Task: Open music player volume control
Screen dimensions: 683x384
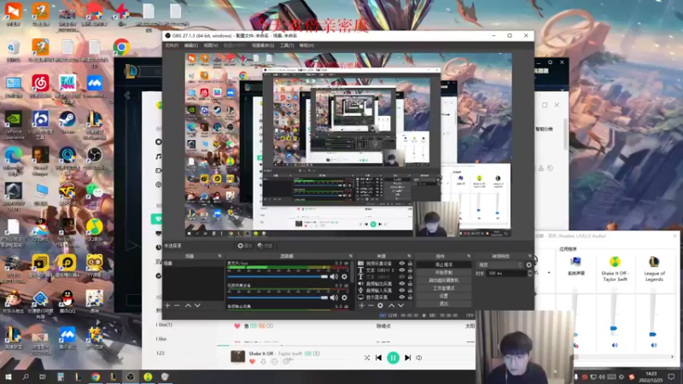Action: [419, 358]
